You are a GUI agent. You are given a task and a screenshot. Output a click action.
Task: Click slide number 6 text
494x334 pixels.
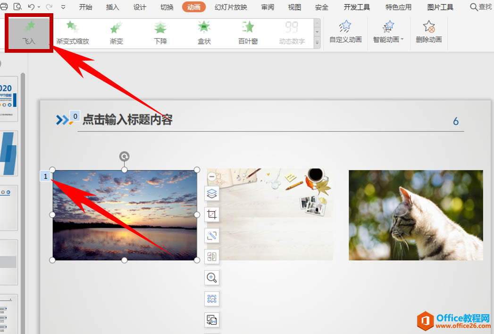tap(456, 121)
